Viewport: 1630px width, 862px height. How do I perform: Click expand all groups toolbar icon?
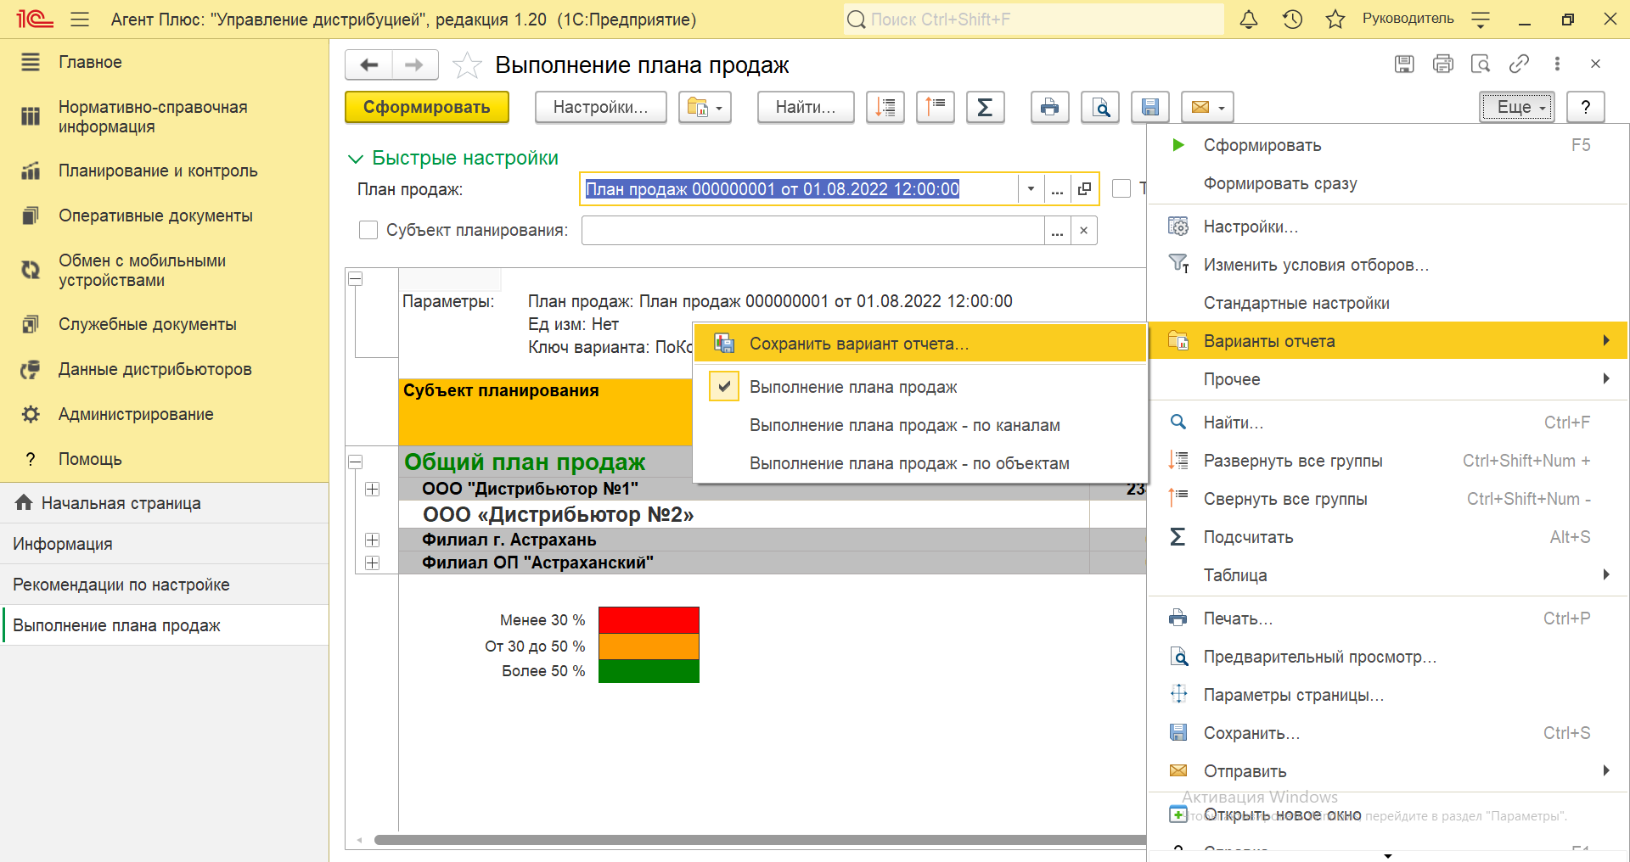pos(885,107)
